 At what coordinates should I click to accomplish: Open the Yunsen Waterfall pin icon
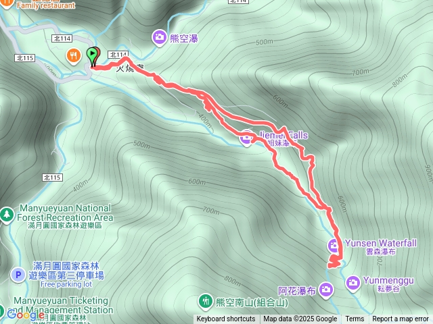[x=334, y=246]
